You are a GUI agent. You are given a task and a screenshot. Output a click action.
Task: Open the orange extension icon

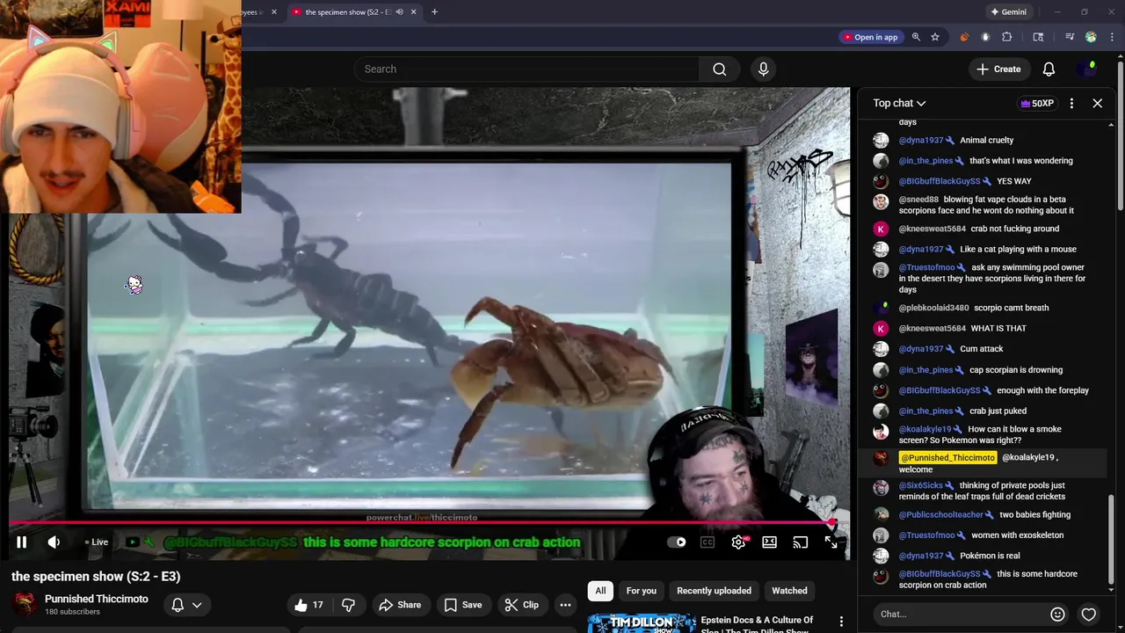tap(964, 37)
